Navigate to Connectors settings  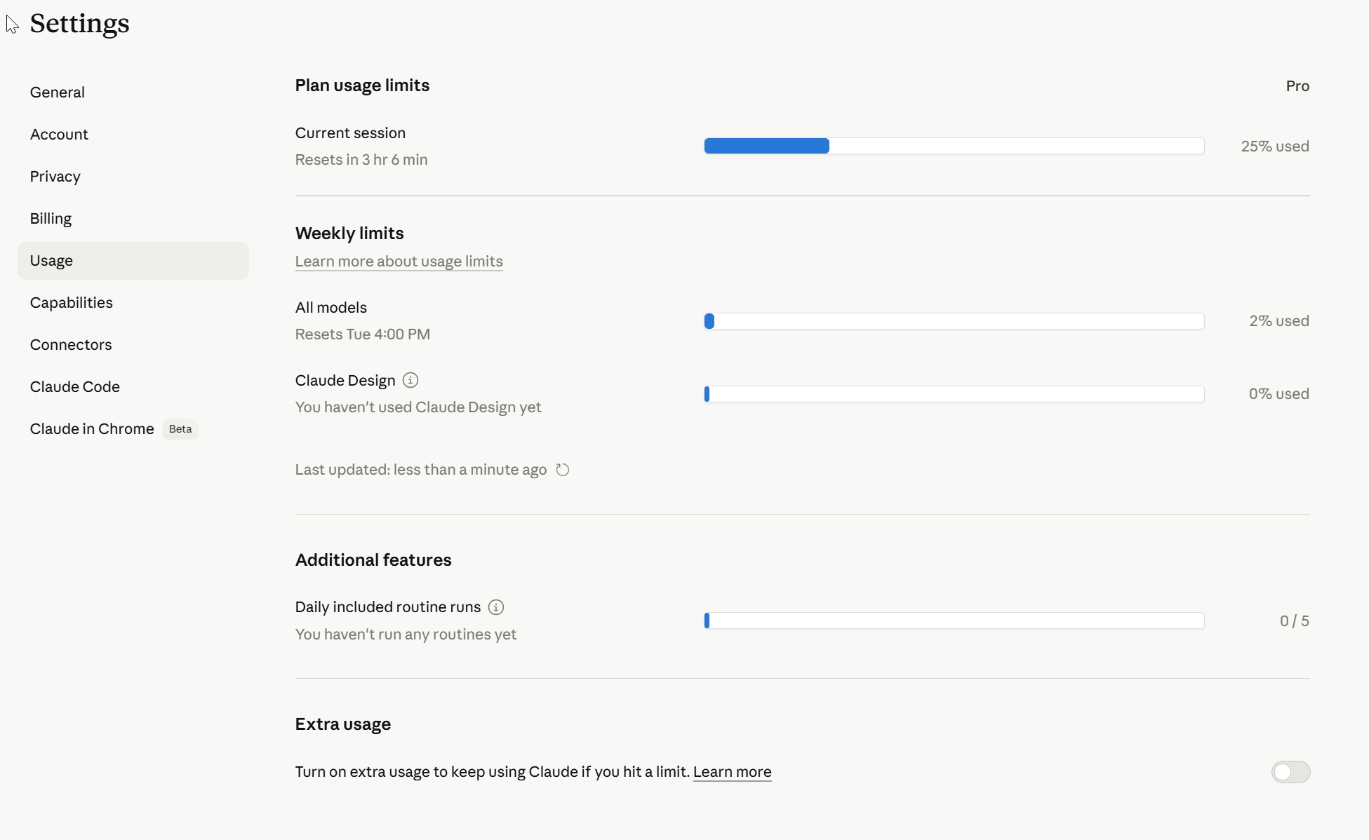pos(70,345)
